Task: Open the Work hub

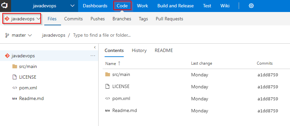Action: [x=142, y=6]
